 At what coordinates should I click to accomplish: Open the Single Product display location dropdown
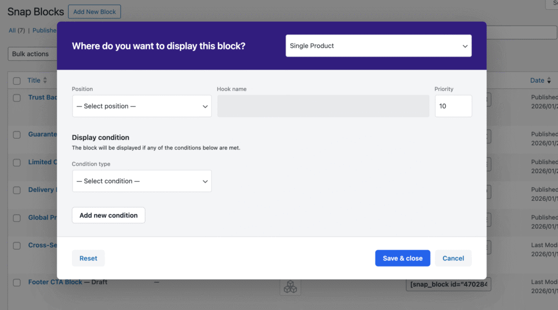coord(378,46)
